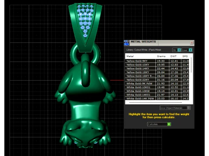Viewport: 209px width, 156px height.
Task: Click the 14.10 DWT value
Action: 174,84
